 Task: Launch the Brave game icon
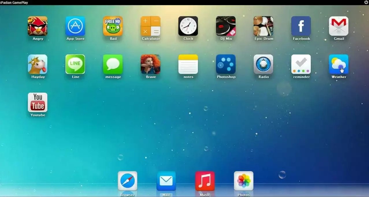[151, 64]
